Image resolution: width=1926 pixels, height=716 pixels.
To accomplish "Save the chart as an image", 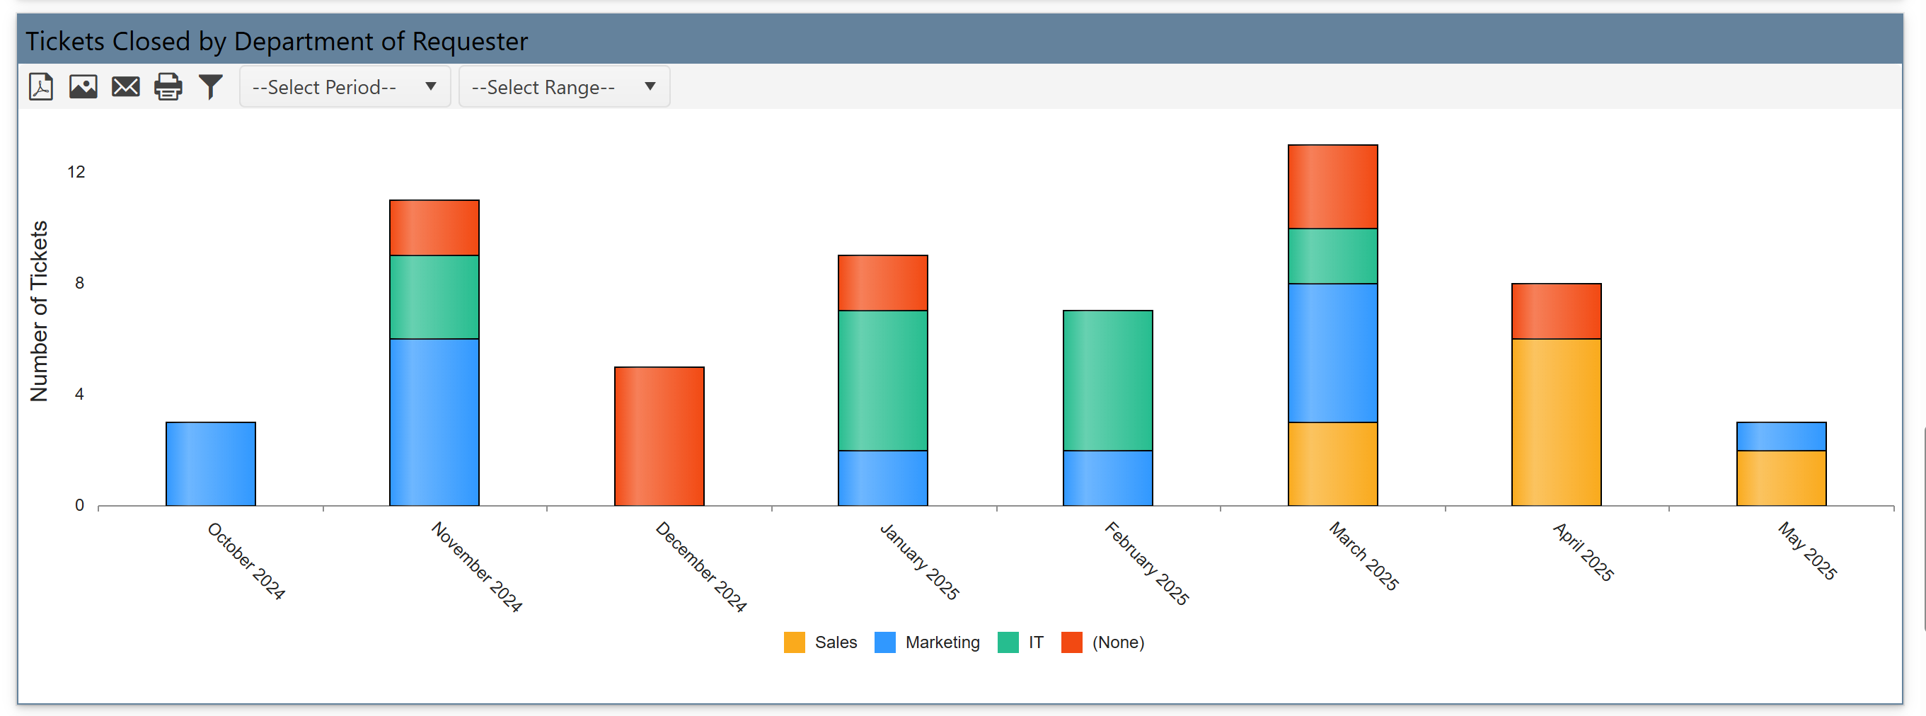I will (x=83, y=87).
